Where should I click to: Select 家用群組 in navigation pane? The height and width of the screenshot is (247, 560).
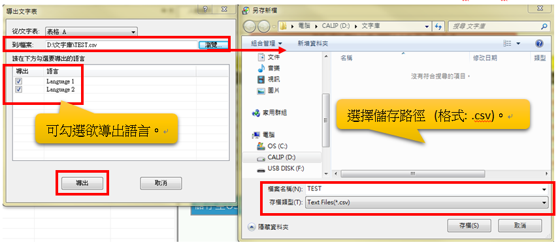[x=270, y=113]
